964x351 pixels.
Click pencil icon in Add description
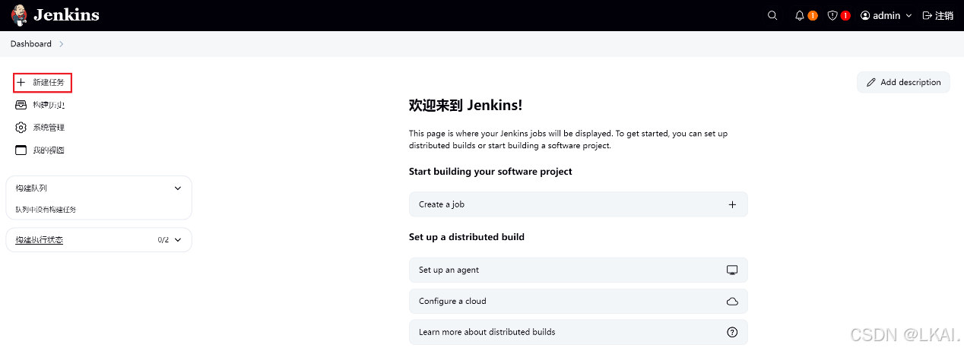point(871,82)
